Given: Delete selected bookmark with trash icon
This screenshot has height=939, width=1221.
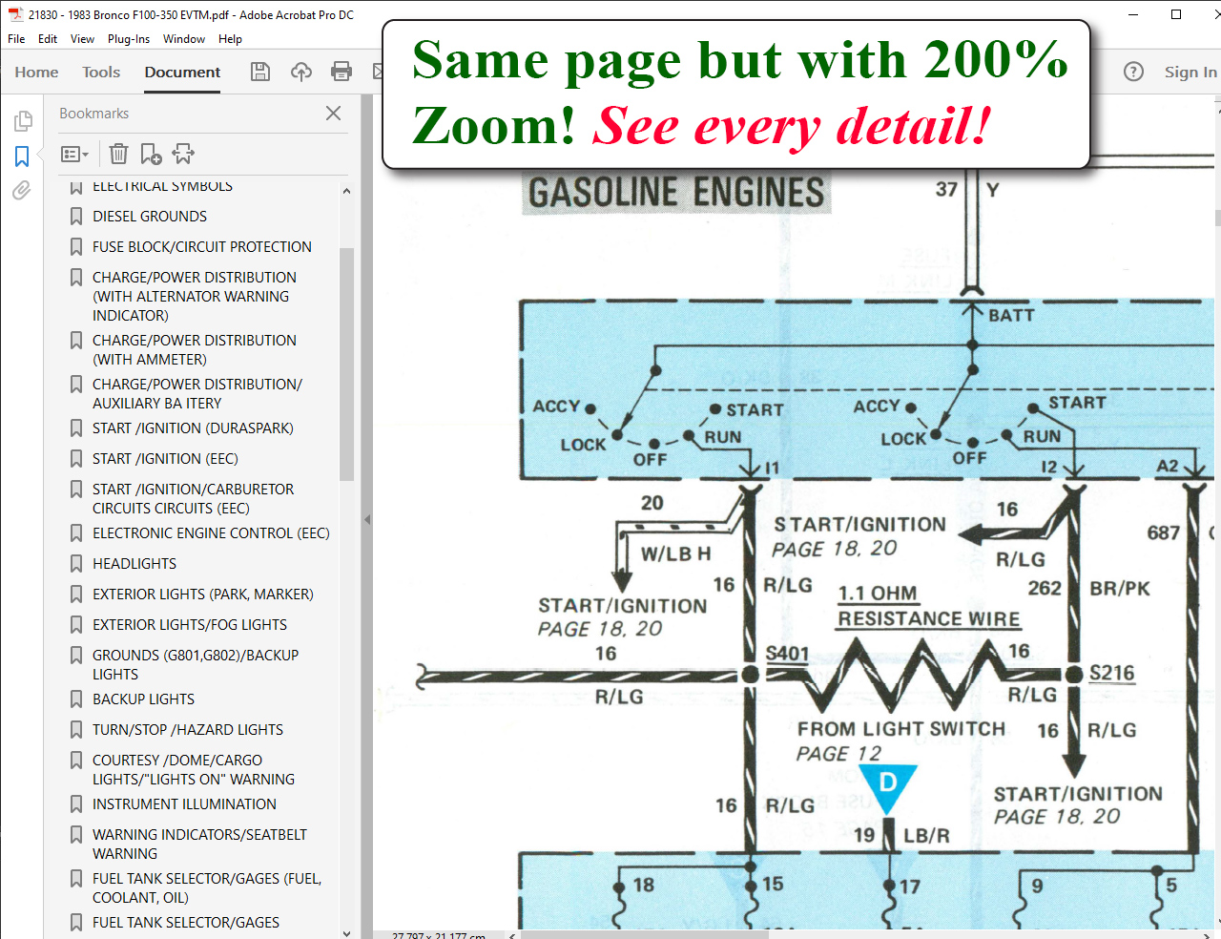Looking at the screenshot, I should click(x=118, y=154).
